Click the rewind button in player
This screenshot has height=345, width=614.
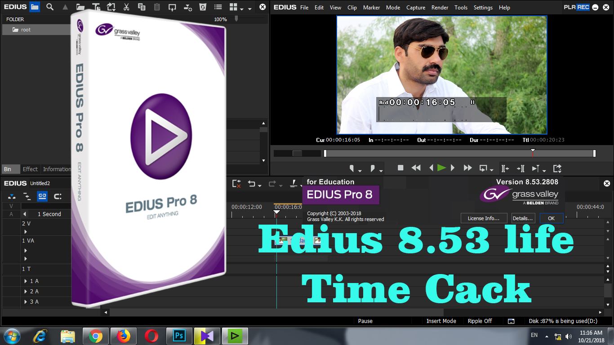click(x=416, y=168)
